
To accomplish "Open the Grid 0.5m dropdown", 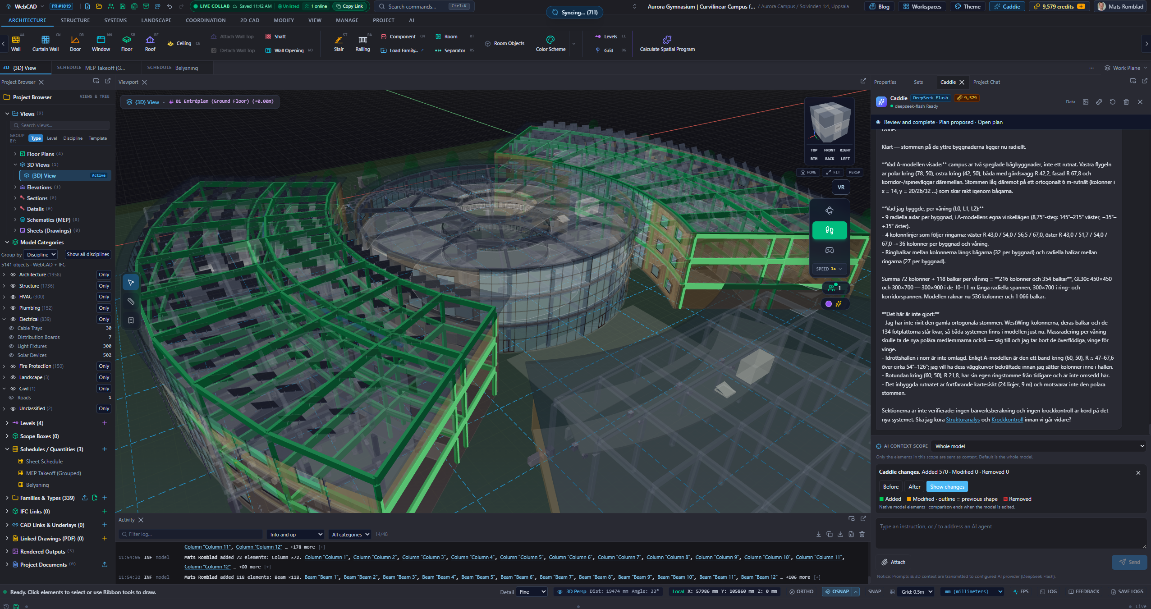I will pos(917,592).
